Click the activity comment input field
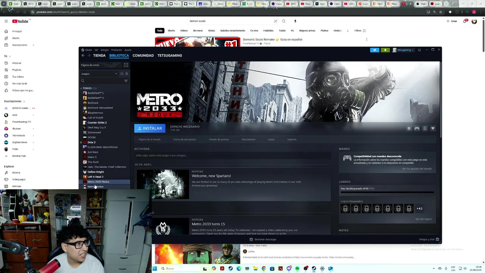 [x=232, y=155]
